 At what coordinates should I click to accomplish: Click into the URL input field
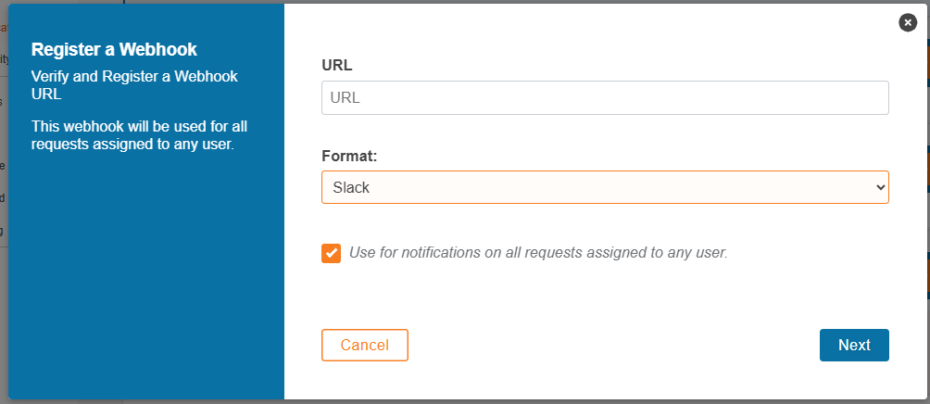[605, 98]
